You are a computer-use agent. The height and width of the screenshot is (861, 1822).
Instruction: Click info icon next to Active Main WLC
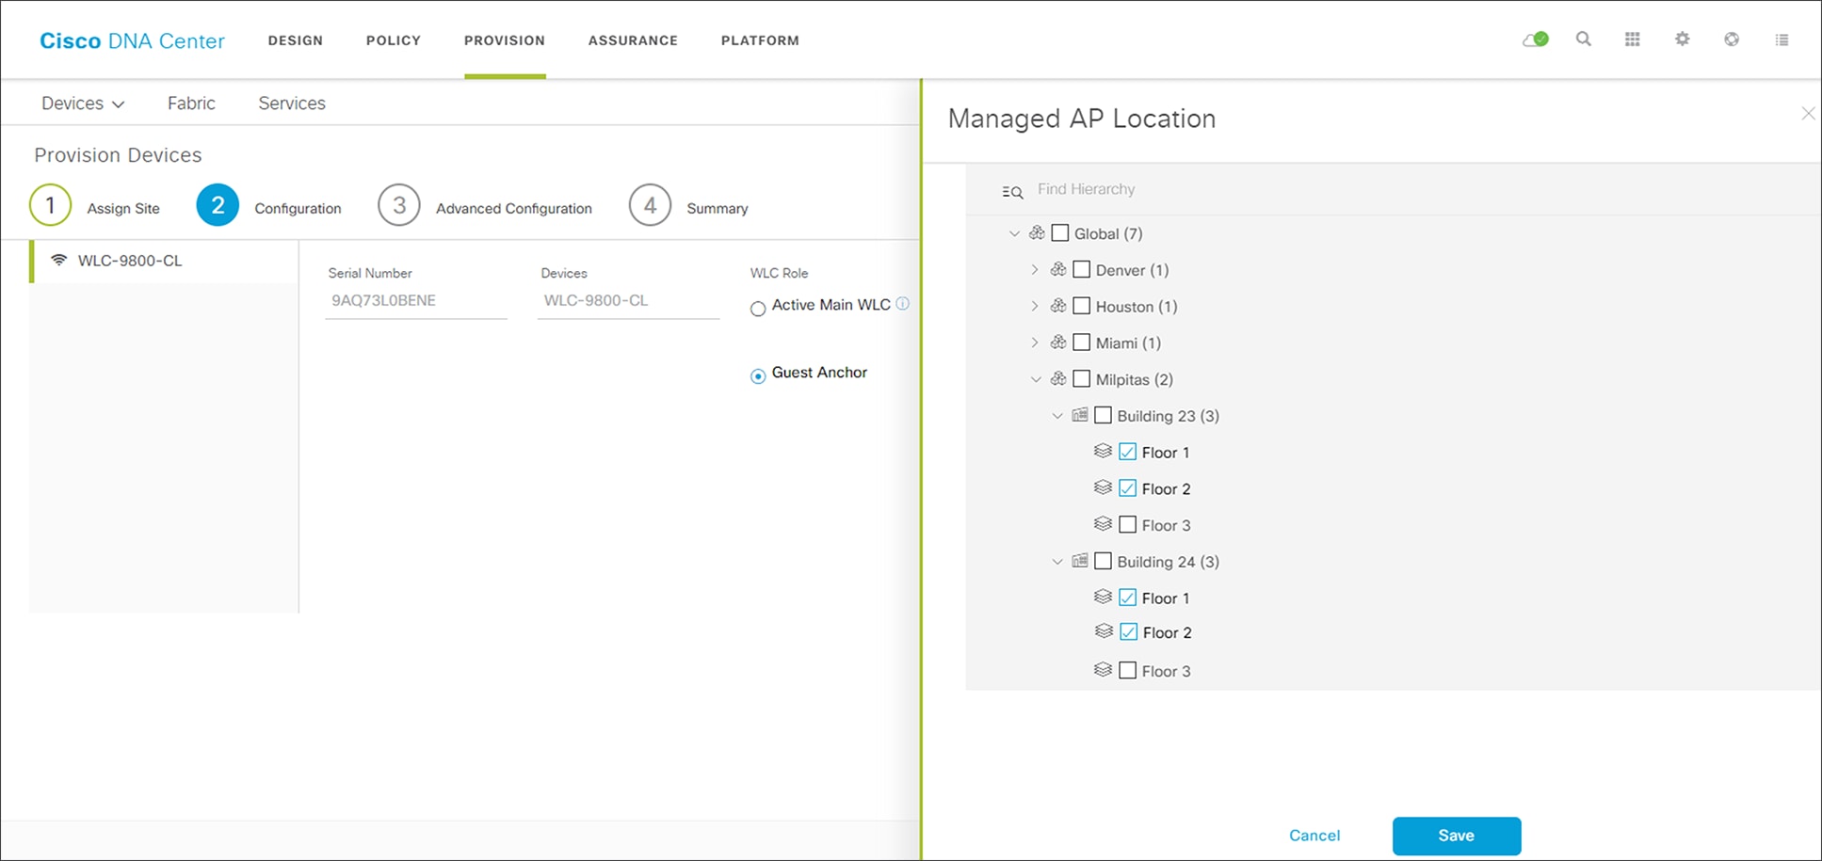tap(902, 304)
